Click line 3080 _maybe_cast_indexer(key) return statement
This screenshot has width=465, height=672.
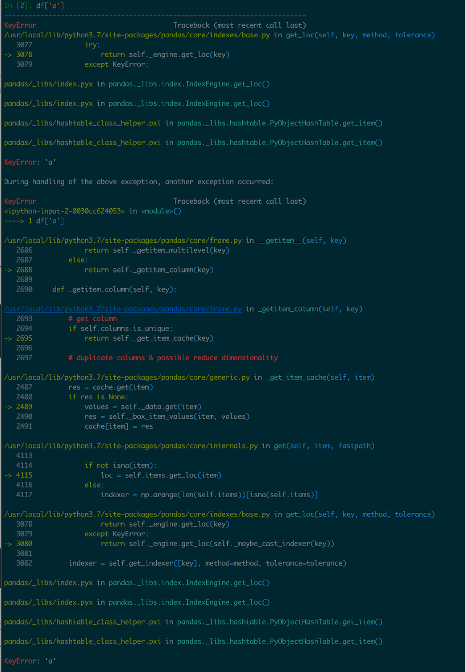click(169, 543)
